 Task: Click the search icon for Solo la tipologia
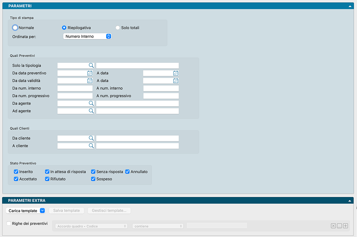pyautogui.click(x=91, y=65)
